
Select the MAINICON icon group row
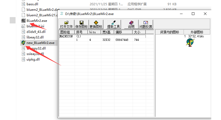pos(102,36)
